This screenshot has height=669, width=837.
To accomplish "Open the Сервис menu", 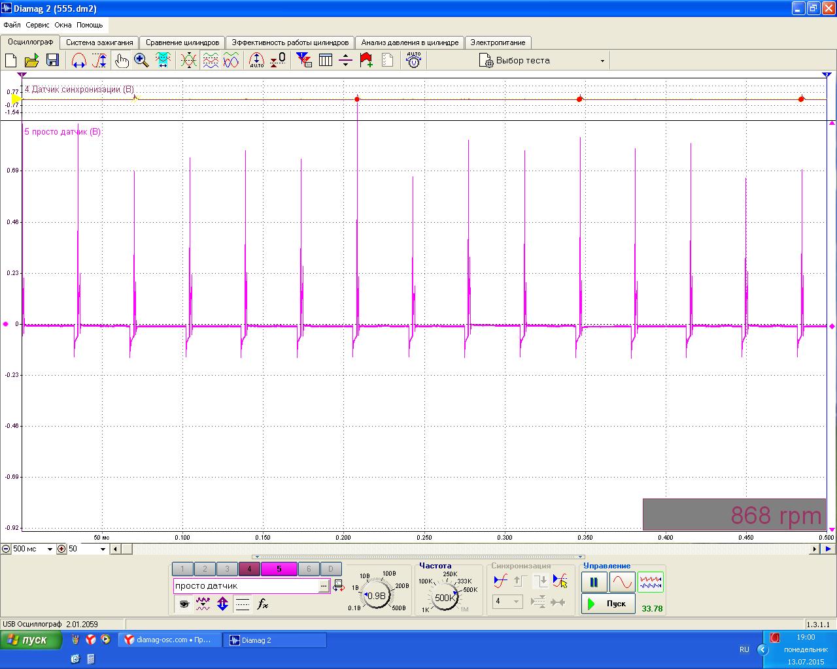I will 37,25.
